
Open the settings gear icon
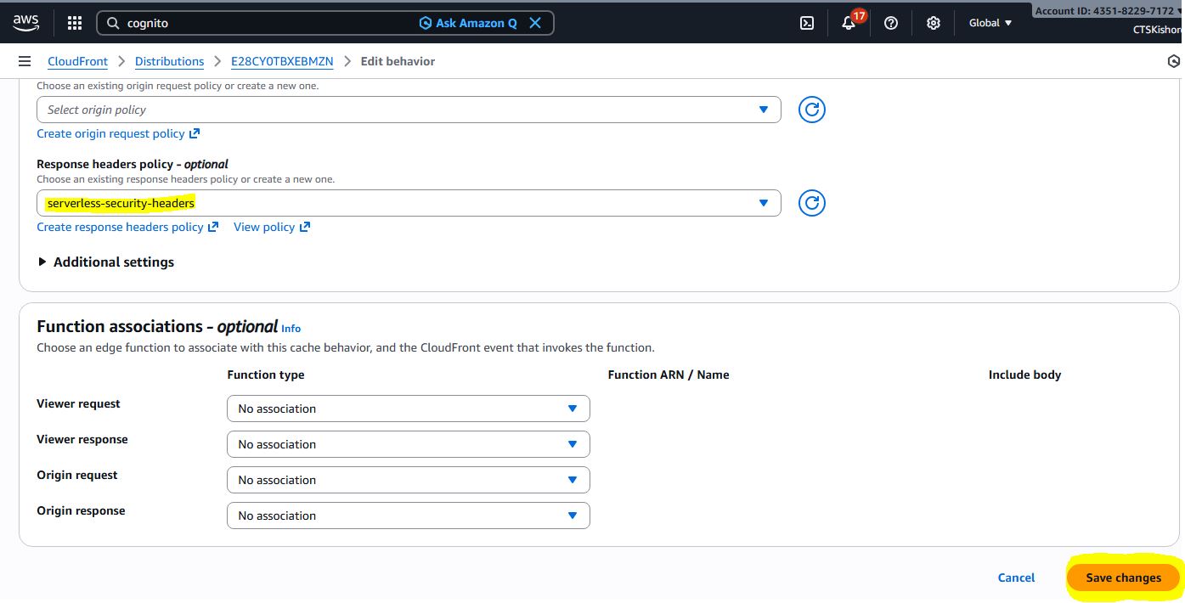pos(934,23)
